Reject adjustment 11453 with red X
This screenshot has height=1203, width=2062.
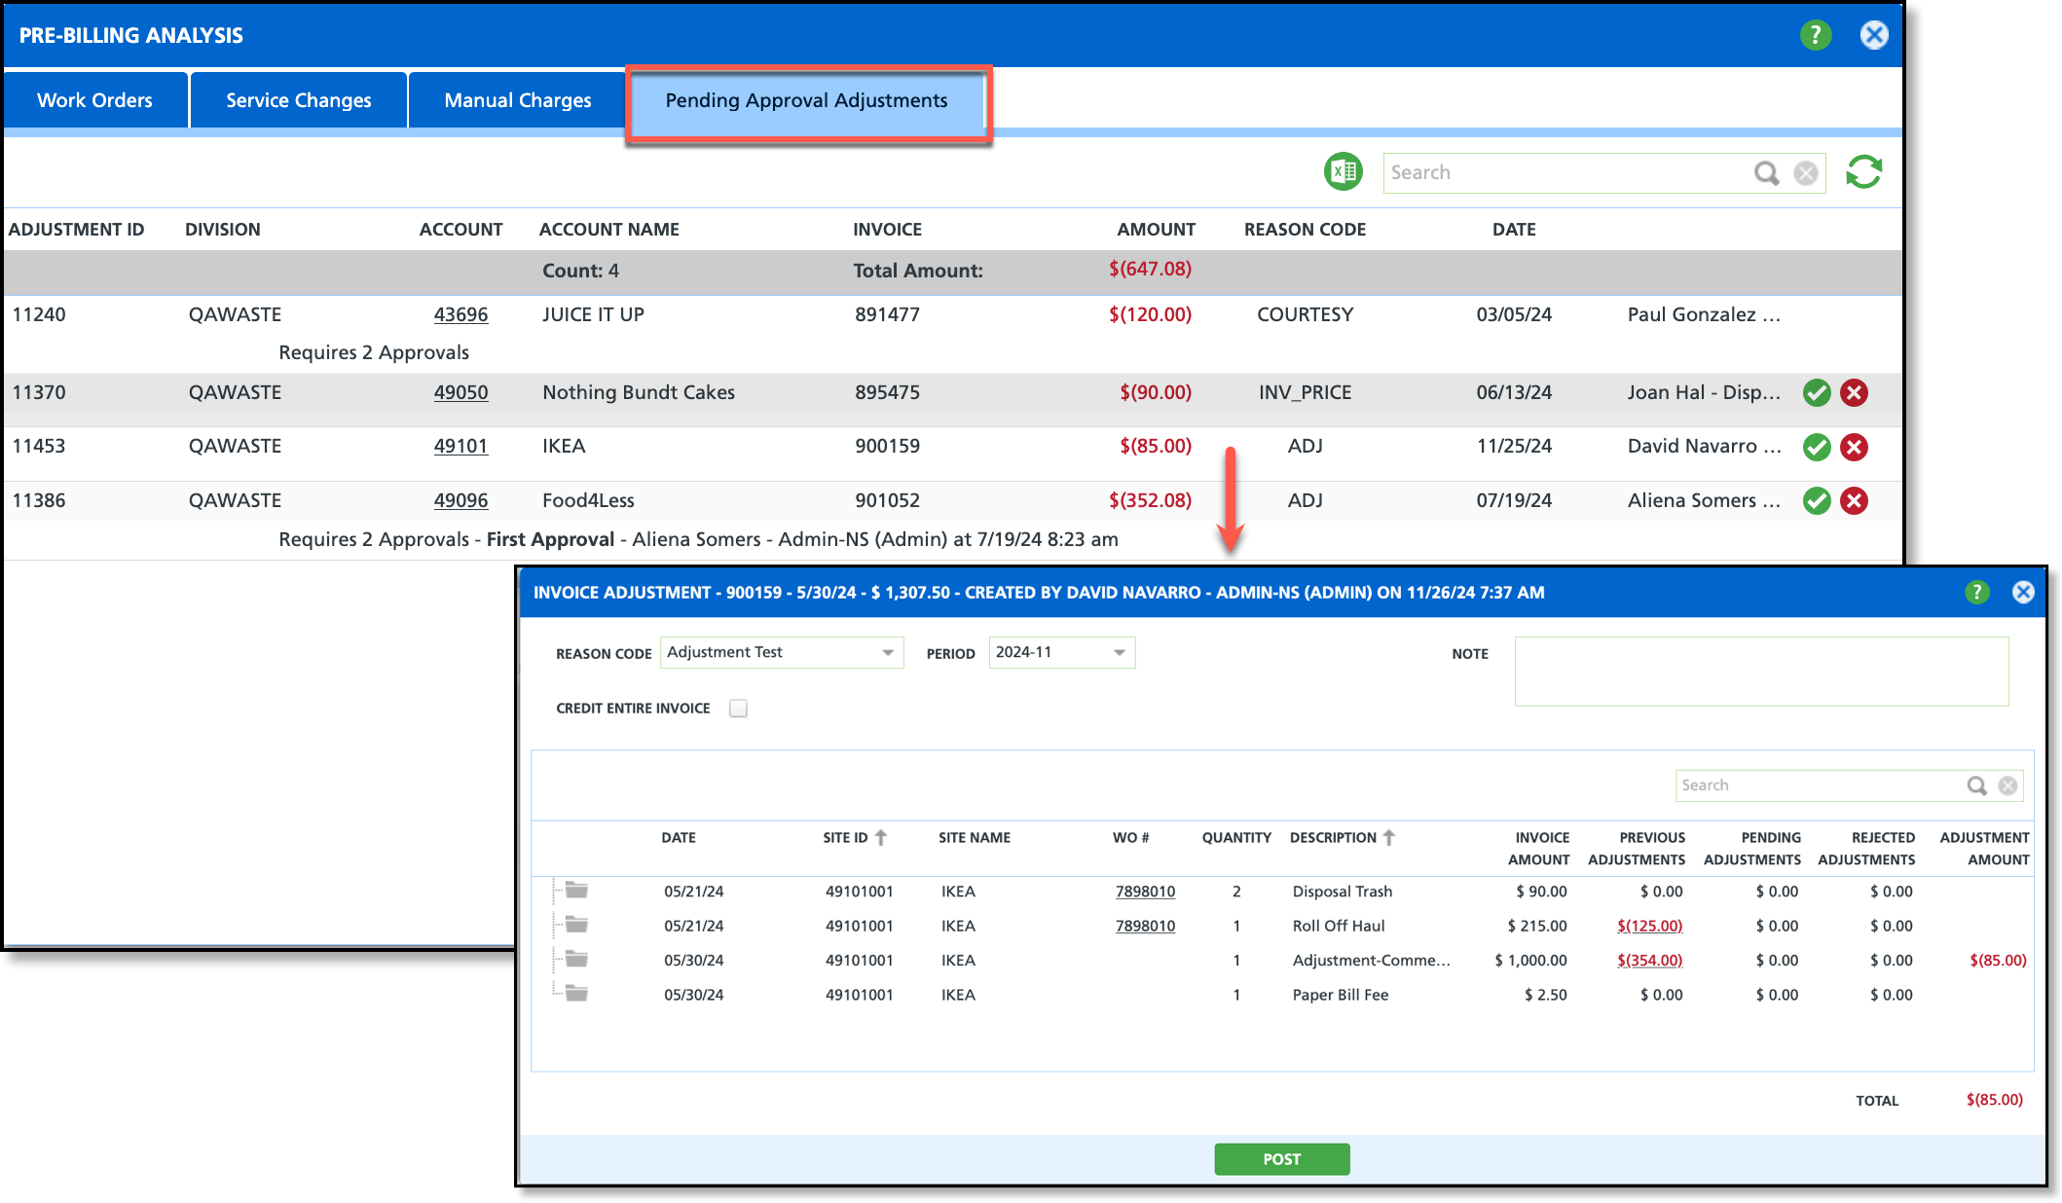1854,447
